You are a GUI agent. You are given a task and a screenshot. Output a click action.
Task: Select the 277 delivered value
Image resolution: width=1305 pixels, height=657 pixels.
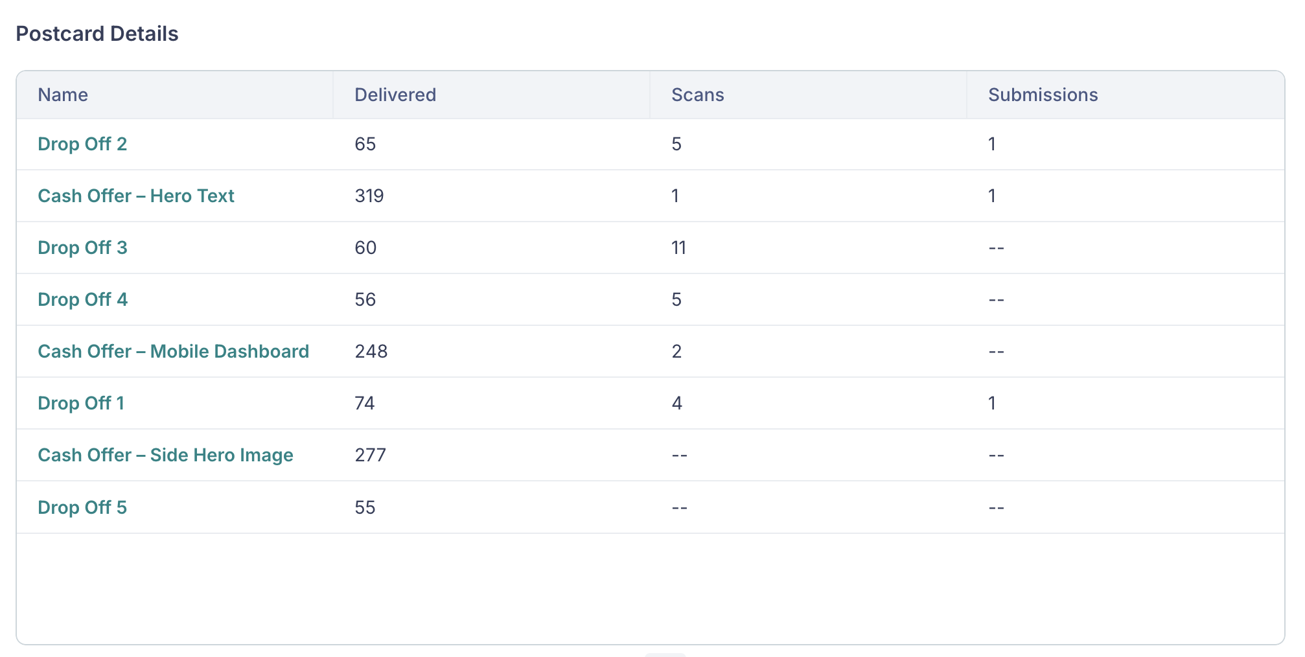371,455
